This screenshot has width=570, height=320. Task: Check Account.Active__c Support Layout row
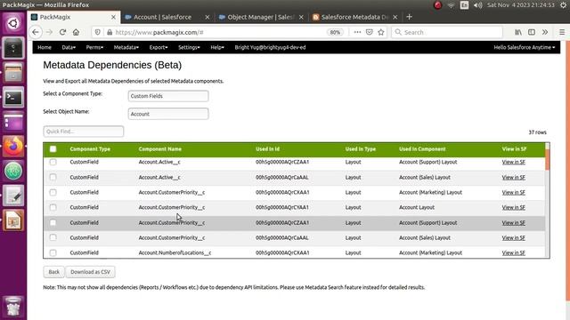coord(53,162)
